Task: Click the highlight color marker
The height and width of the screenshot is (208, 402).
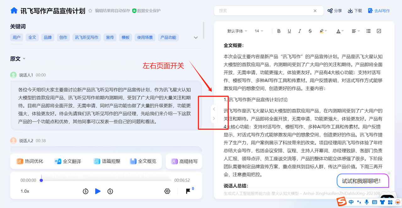Action: pos(321,31)
